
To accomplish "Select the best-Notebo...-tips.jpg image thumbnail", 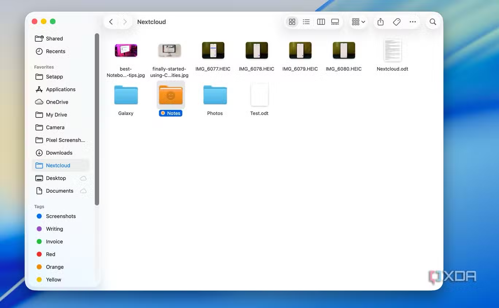I will coord(126,50).
